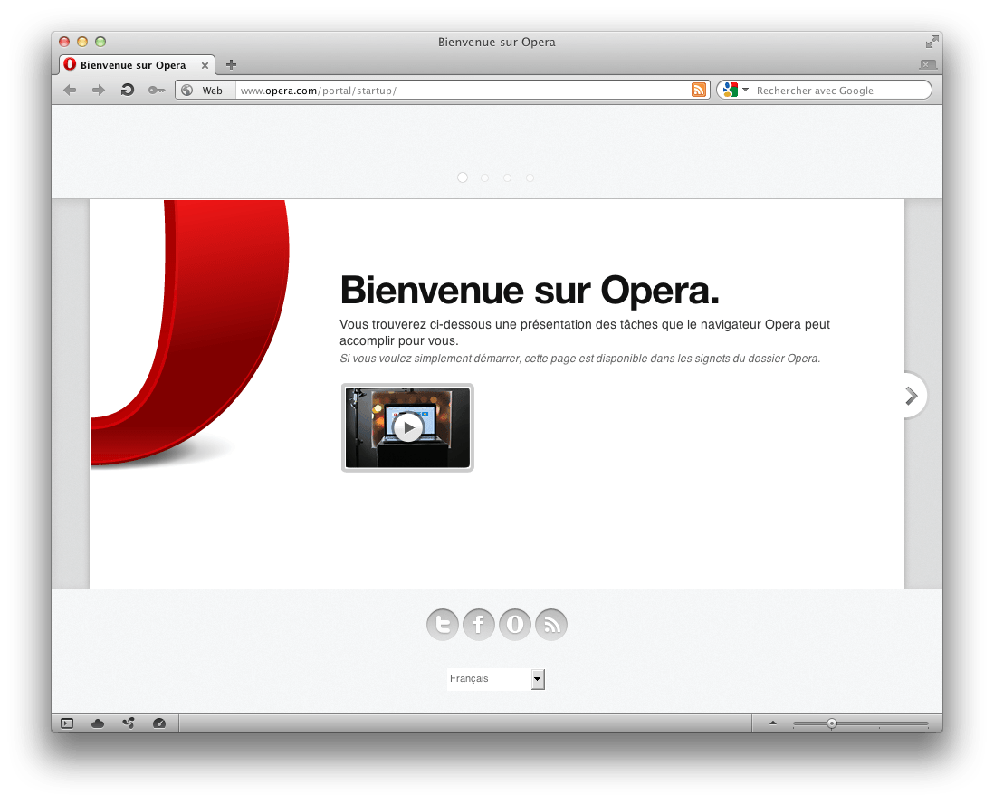Go back with the back arrow
The height and width of the screenshot is (804, 994).
click(70, 90)
